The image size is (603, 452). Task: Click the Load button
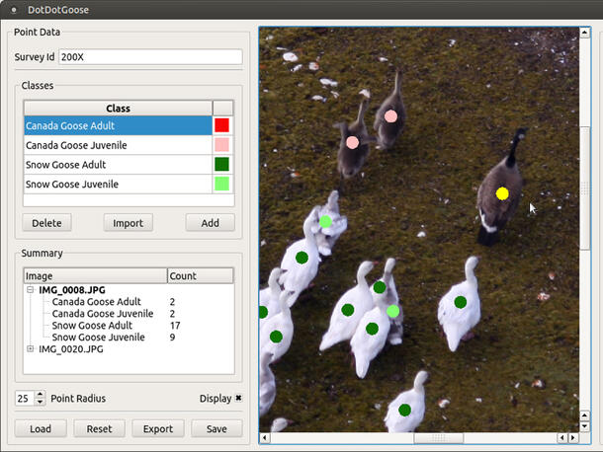click(x=41, y=428)
